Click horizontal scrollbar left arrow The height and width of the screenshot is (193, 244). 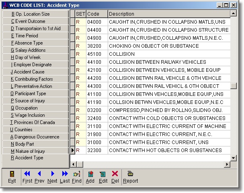coord(73,164)
